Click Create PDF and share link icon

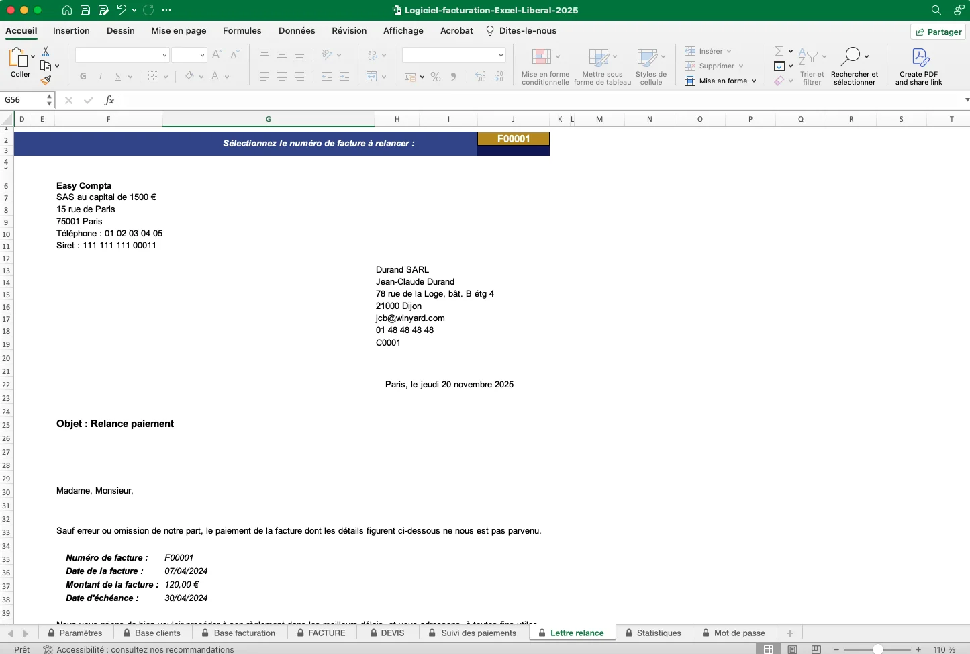[920, 58]
